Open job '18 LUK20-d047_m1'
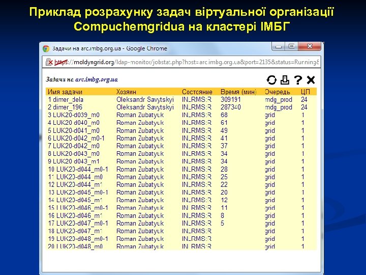 click(x=75, y=231)
